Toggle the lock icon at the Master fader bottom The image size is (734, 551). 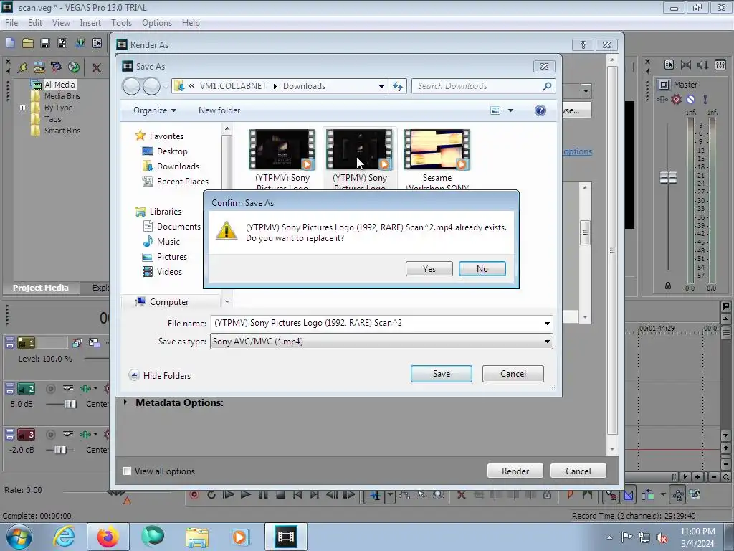pos(668,286)
